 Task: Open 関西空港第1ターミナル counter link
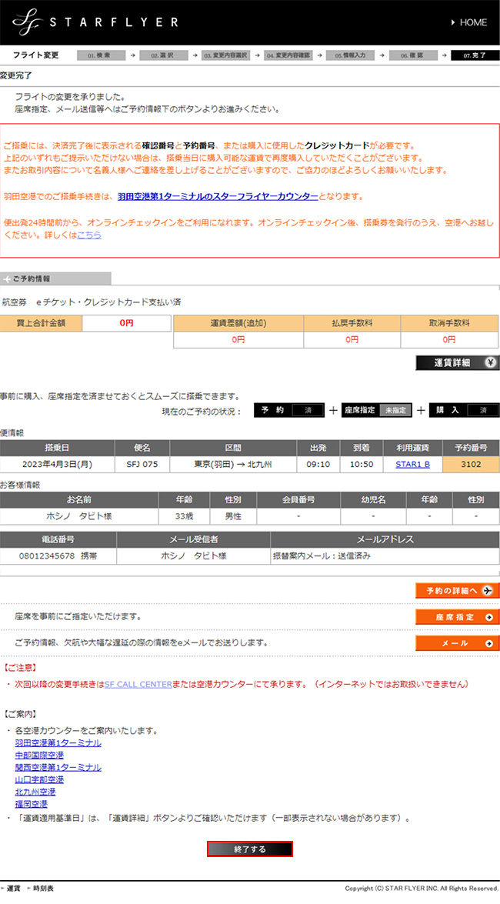click(58, 767)
